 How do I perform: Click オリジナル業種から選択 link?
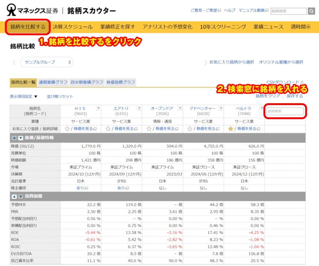[281, 62]
